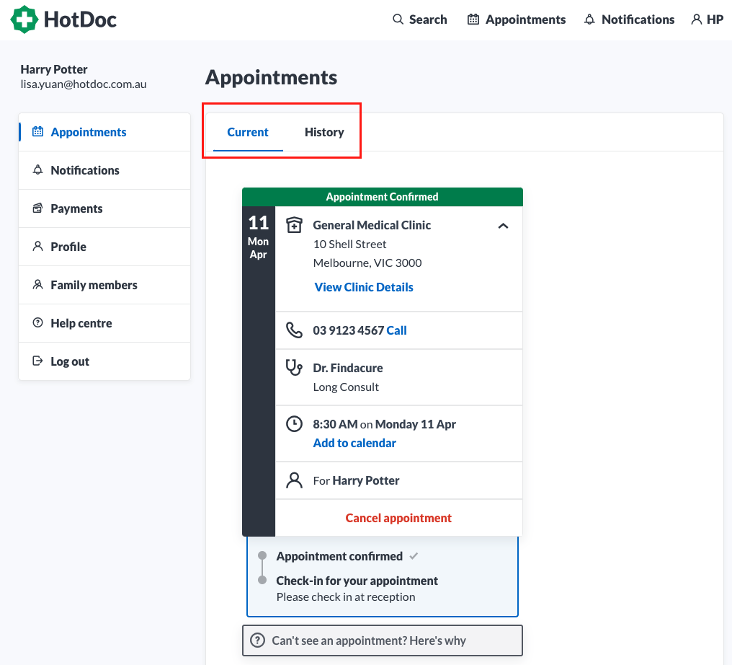Image resolution: width=732 pixels, height=665 pixels.
Task: Choose Log out in the sidebar
Action: point(104,361)
